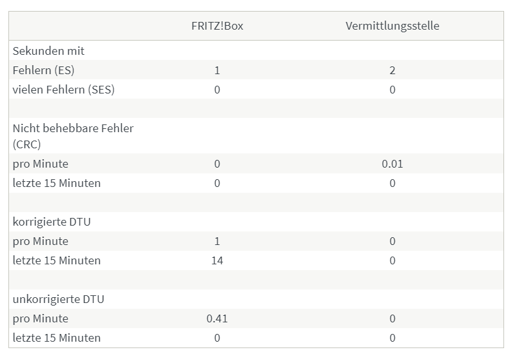Click unkorrigierte DTU letzte 15 Minuten label
517x352 pixels.
[x=57, y=338]
